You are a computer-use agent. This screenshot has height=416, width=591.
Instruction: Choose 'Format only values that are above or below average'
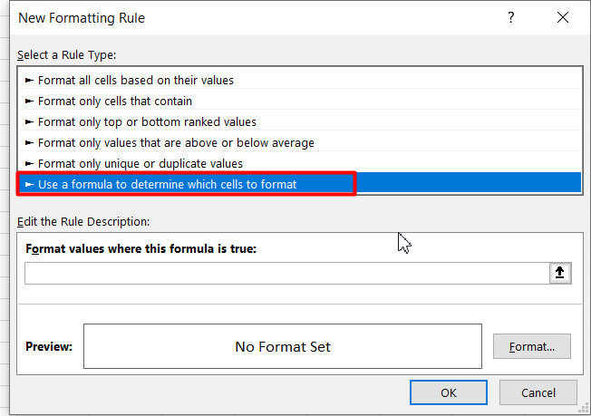point(300,143)
